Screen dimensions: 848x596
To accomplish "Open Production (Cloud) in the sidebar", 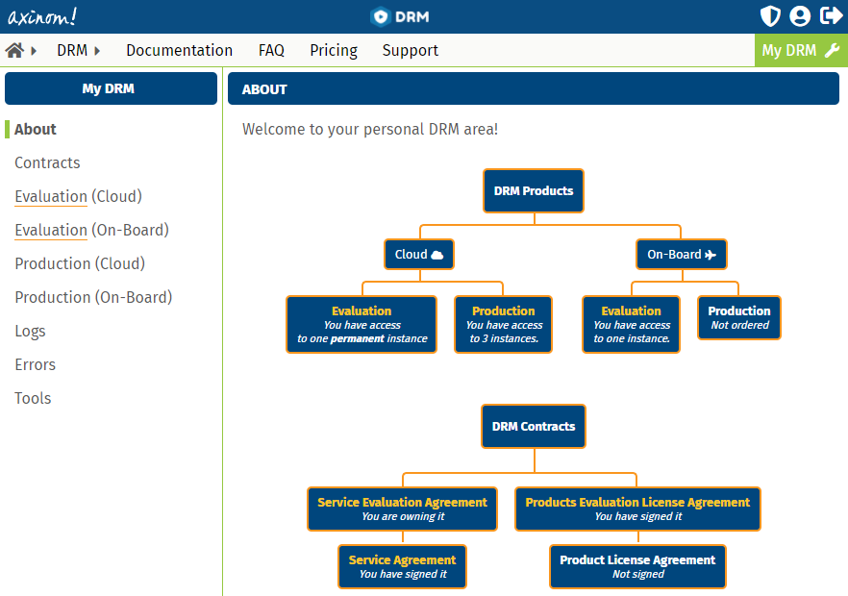I will [x=80, y=263].
